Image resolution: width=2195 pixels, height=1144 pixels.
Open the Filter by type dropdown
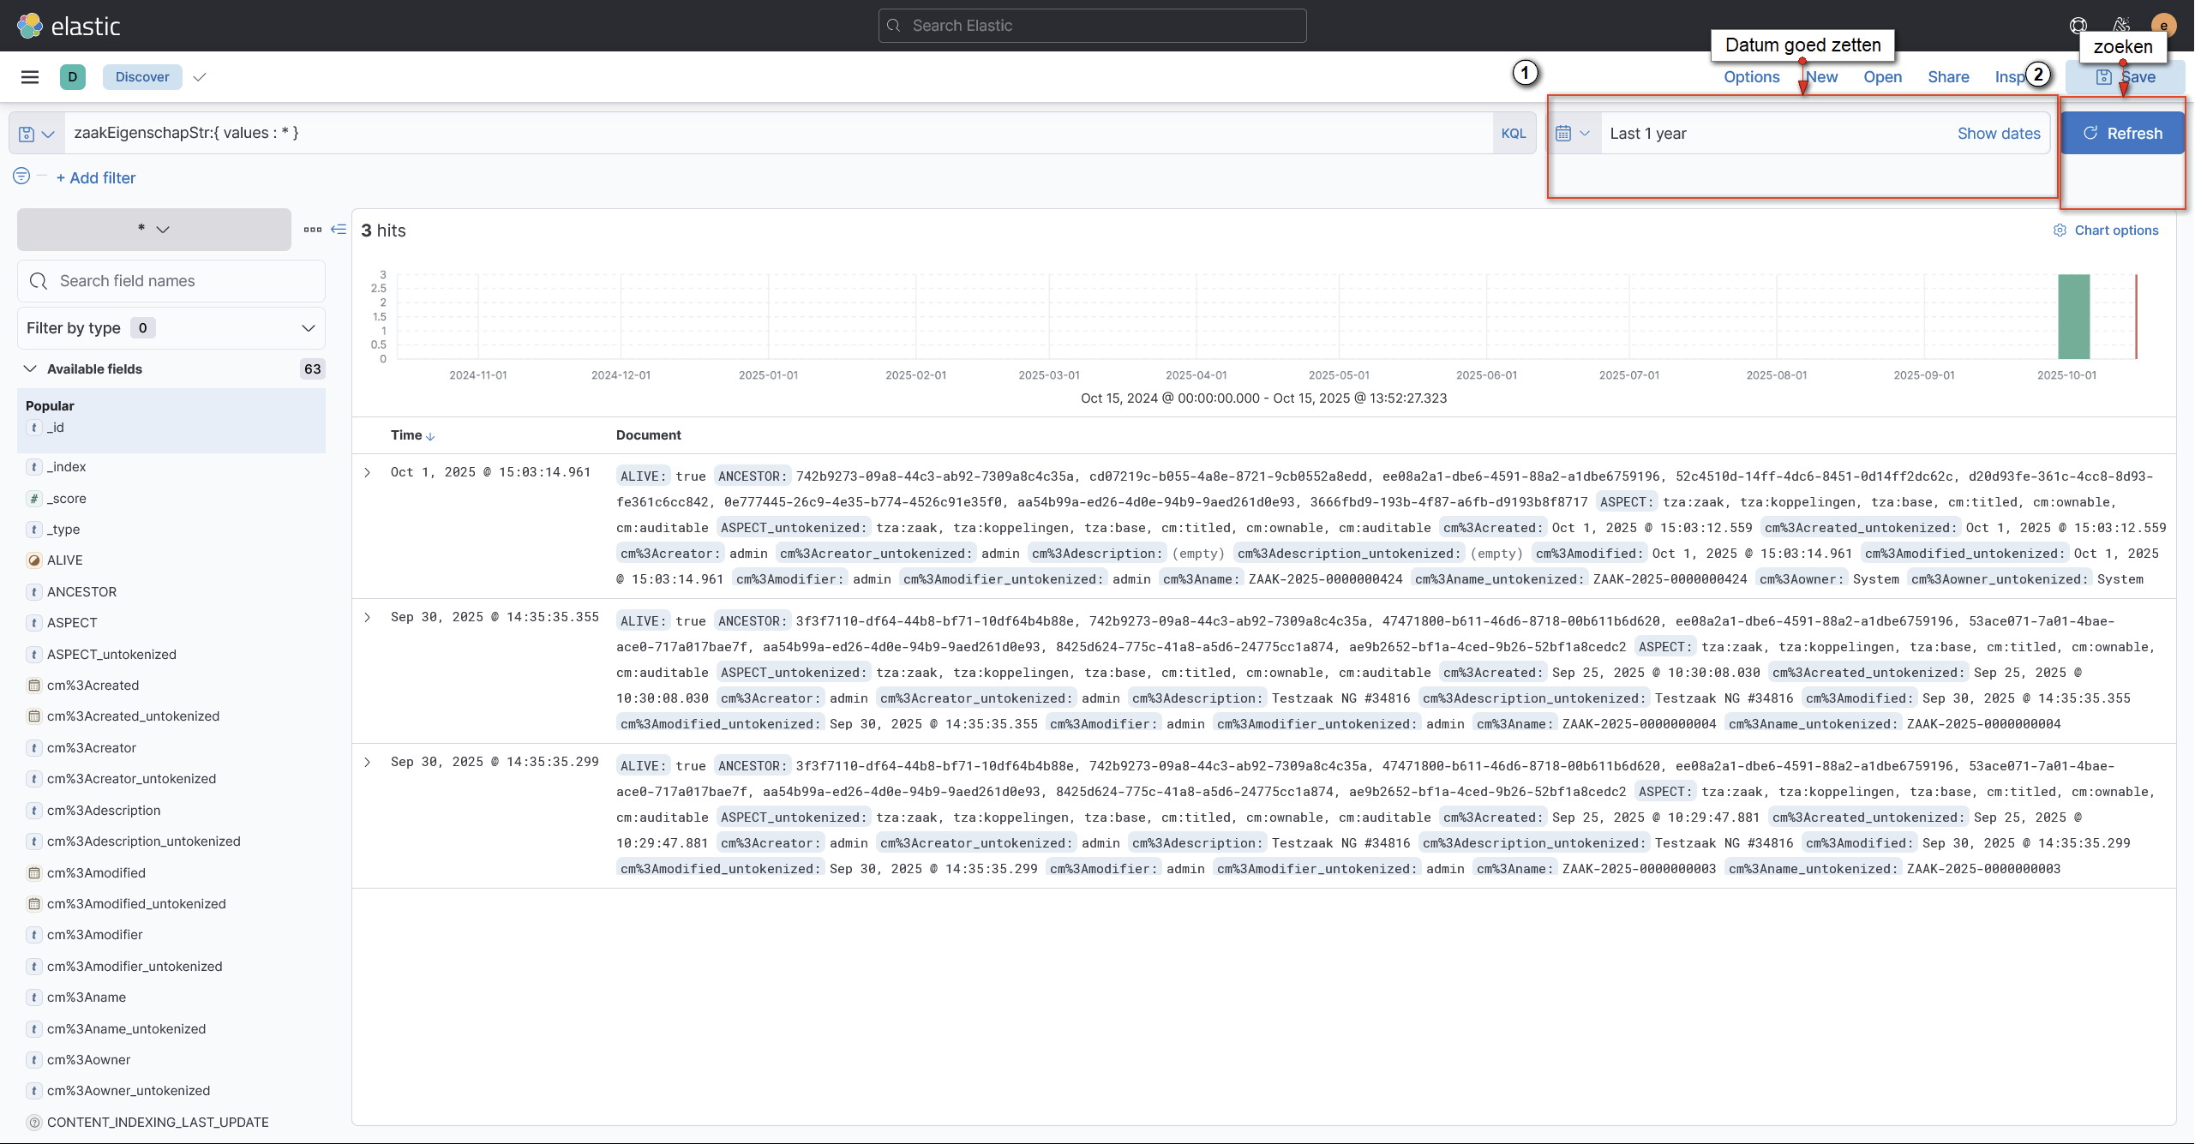(x=171, y=328)
